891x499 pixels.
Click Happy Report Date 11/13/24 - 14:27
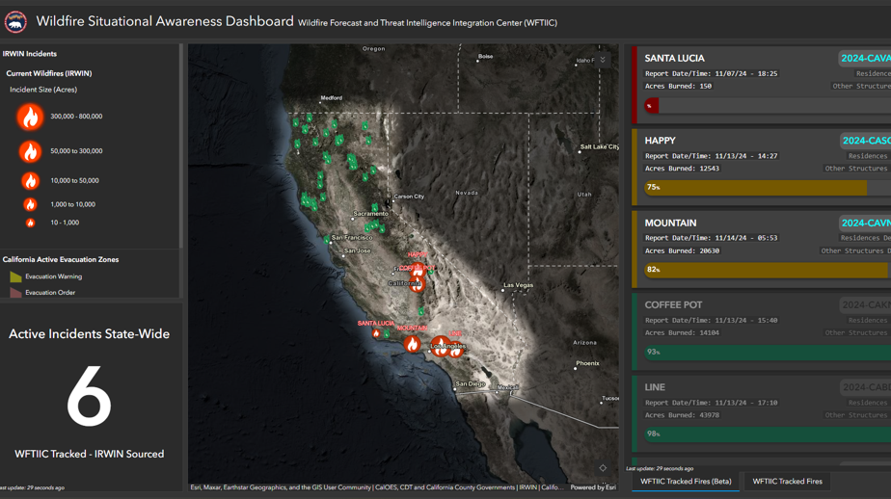[x=711, y=156]
